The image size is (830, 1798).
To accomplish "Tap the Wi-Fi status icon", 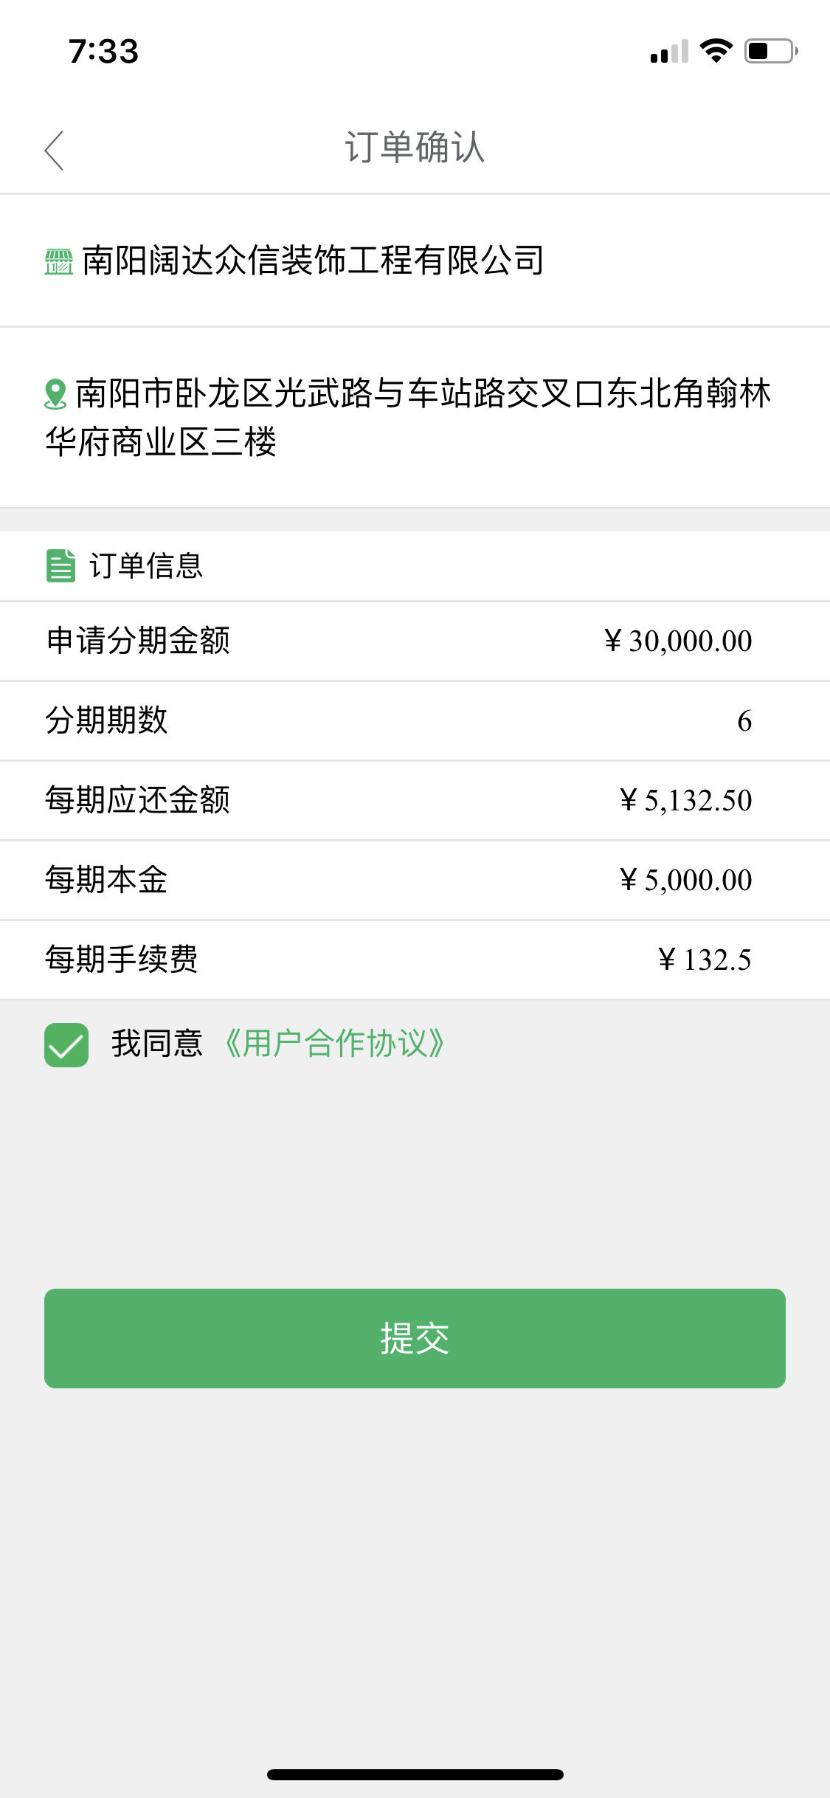I will tap(716, 51).
